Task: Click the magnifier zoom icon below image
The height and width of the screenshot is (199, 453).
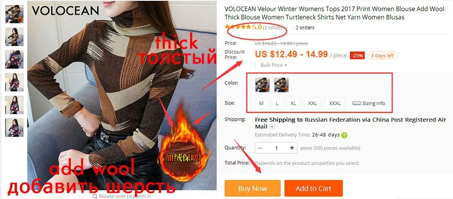Action: (x=95, y=196)
